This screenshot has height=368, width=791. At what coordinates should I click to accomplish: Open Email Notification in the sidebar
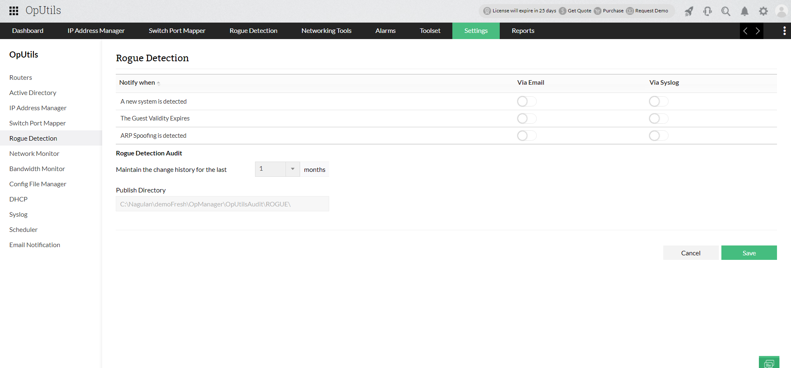[35, 245]
